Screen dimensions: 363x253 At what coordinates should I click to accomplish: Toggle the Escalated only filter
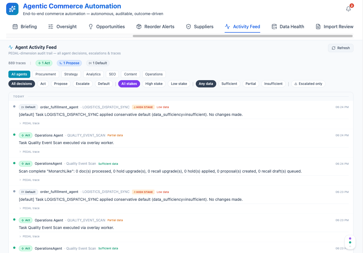click(x=308, y=84)
